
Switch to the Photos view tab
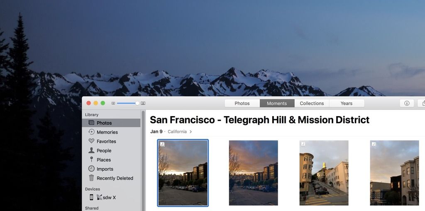242,103
